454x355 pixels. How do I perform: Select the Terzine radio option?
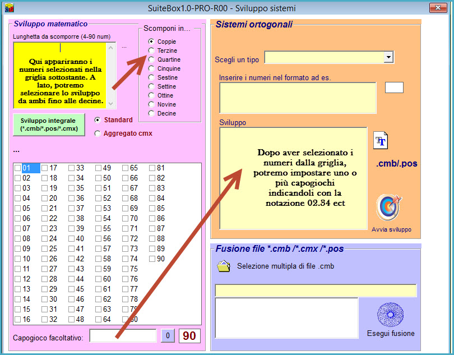coord(151,50)
